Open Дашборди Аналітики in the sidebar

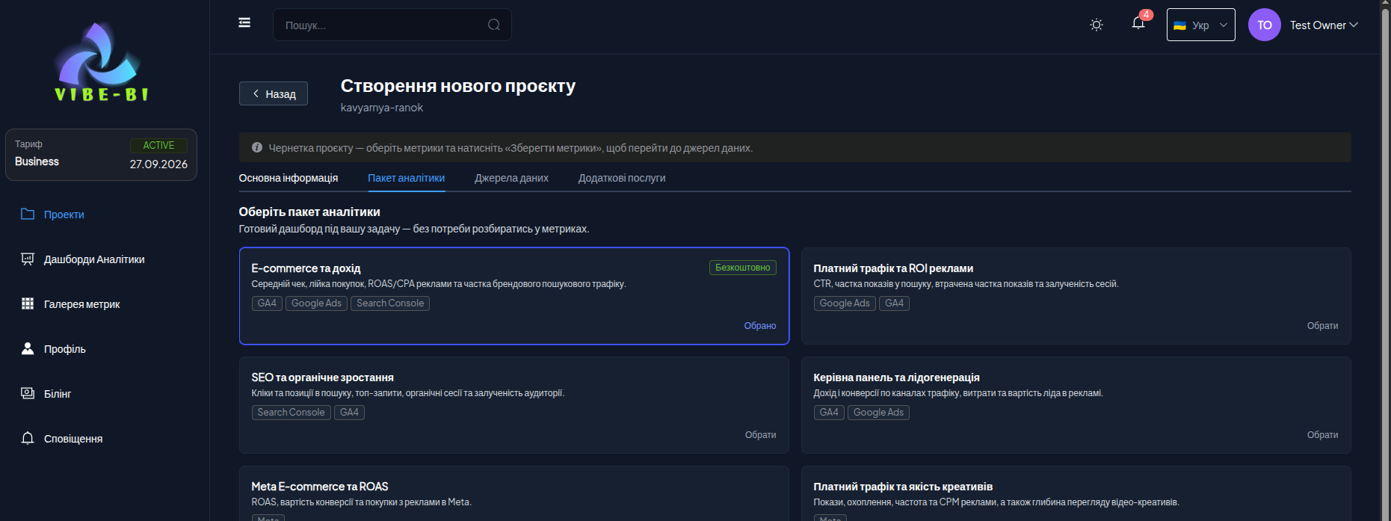[x=94, y=259]
